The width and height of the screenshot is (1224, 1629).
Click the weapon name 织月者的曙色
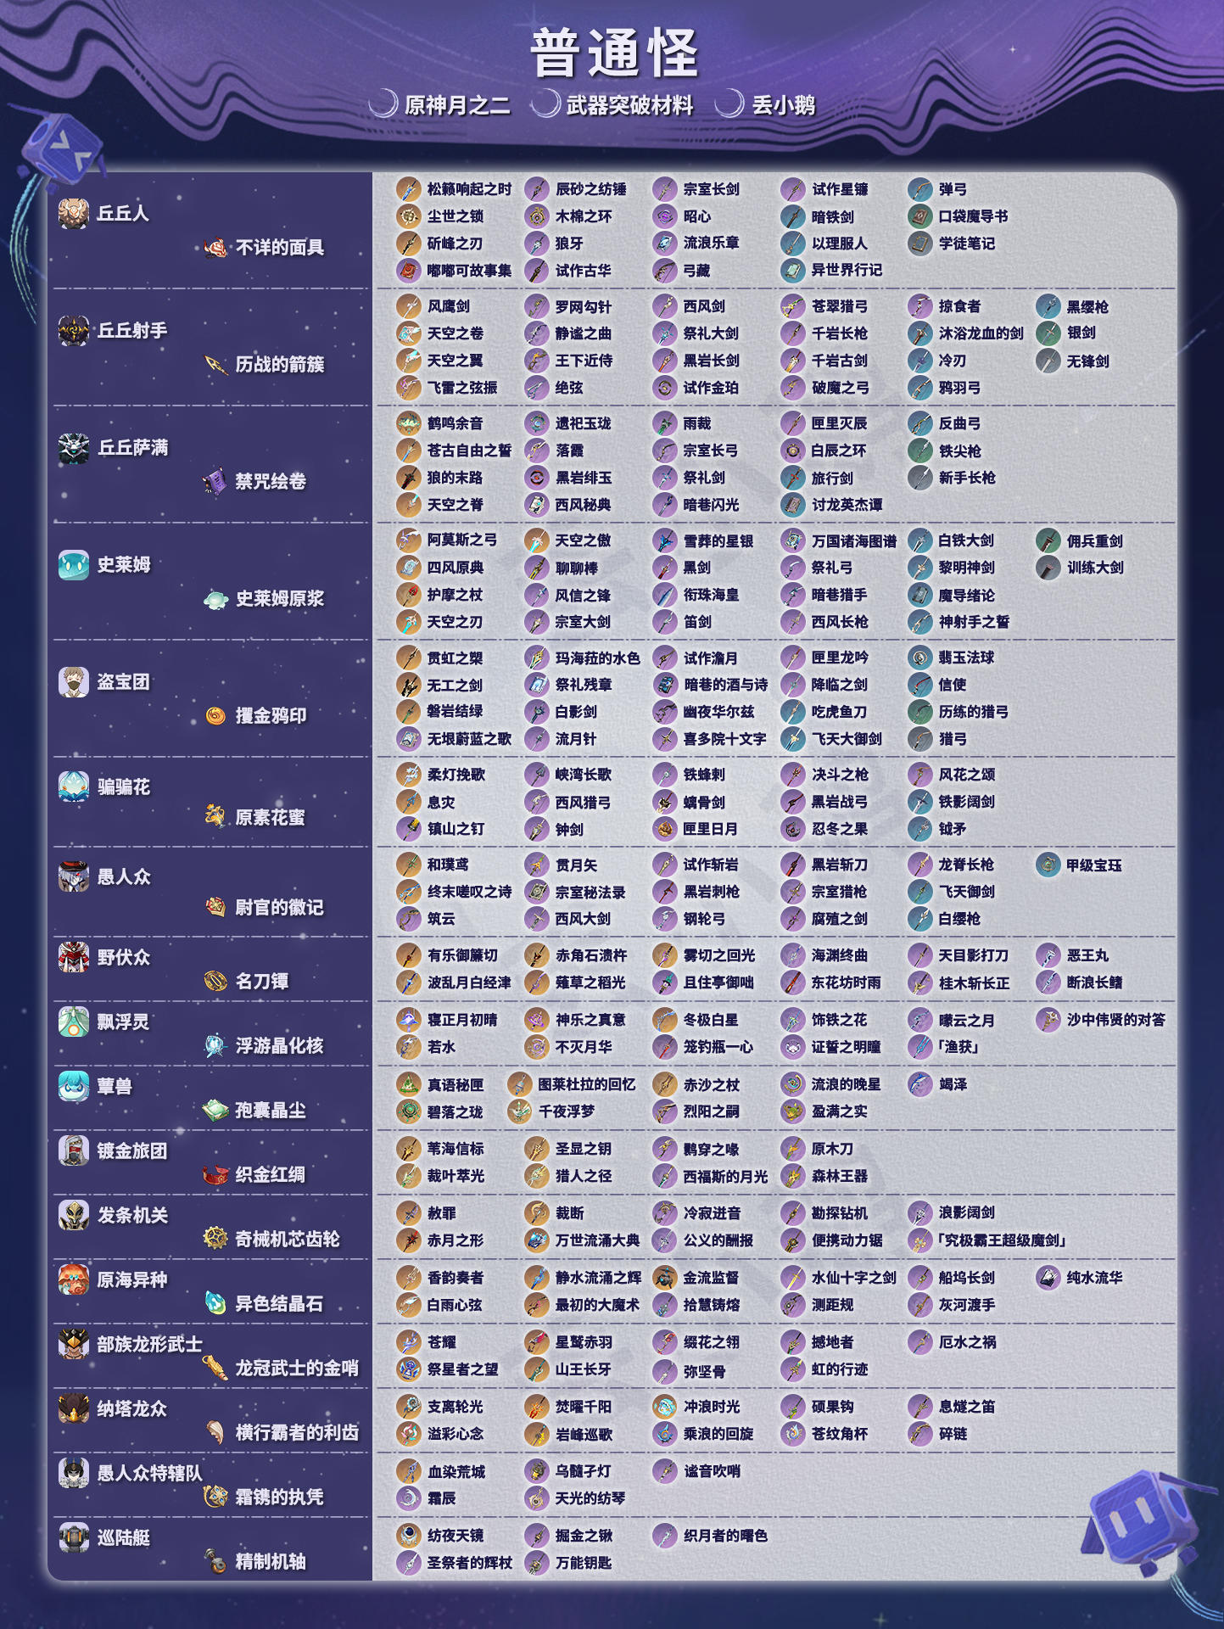[x=725, y=1536]
